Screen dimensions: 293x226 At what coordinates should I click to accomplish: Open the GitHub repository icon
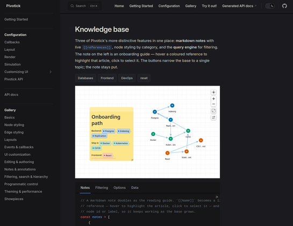tap(284, 6)
